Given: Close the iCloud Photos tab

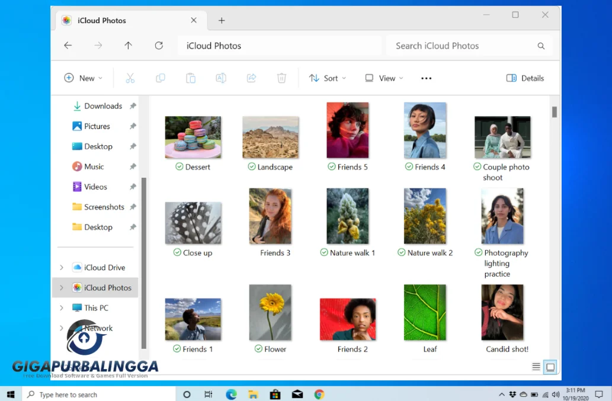Looking at the screenshot, I should (194, 20).
